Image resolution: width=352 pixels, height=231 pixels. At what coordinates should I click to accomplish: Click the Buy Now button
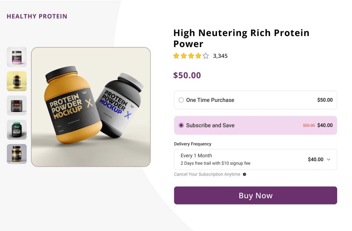(256, 195)
